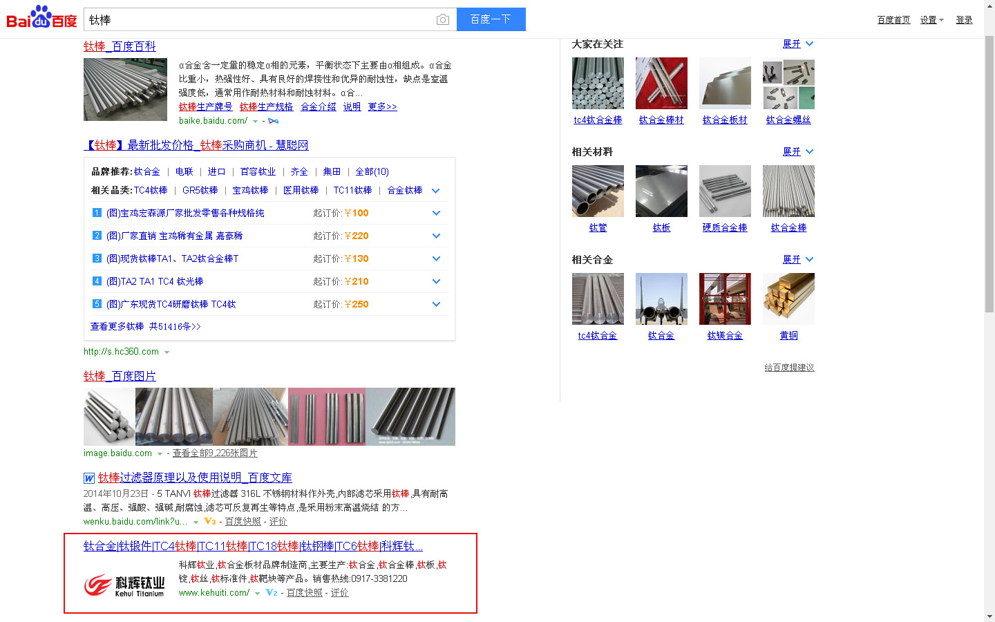The height and width of the screenshot is (622, 995).
Task: Select the 电联 brand link
Action: (x=184, y=171)
